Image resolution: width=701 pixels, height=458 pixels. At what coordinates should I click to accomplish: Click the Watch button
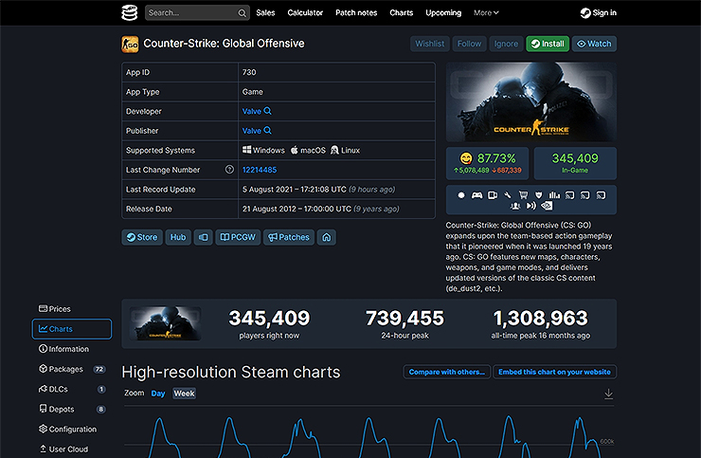point(594,44)
